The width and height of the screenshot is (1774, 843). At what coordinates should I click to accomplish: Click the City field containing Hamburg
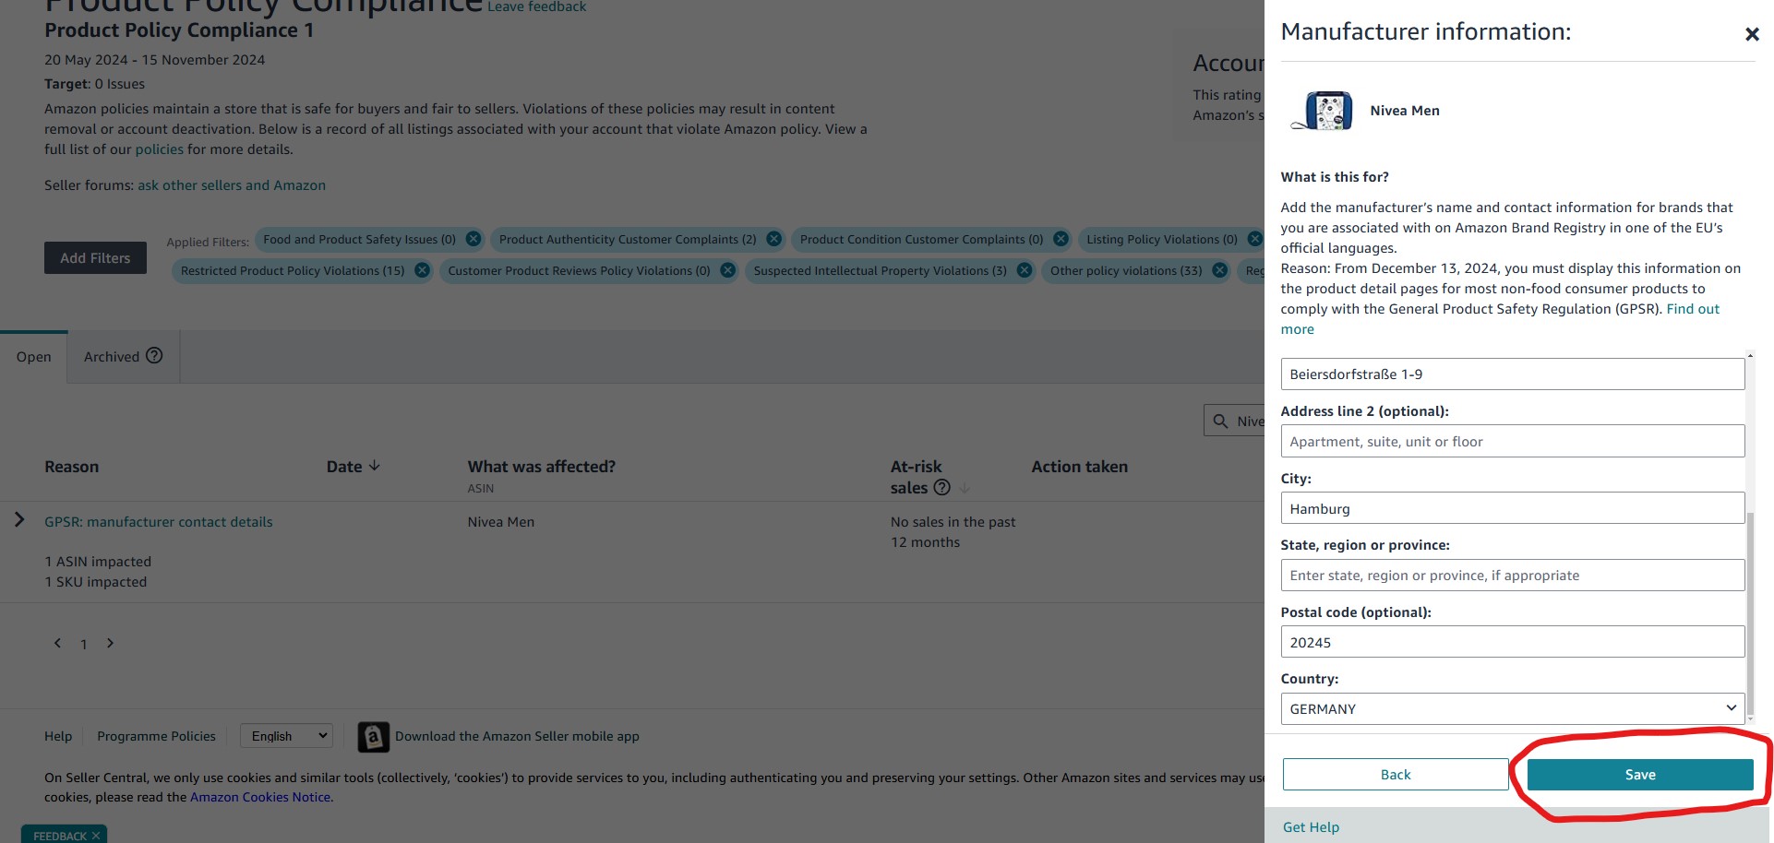[1513, 508]
